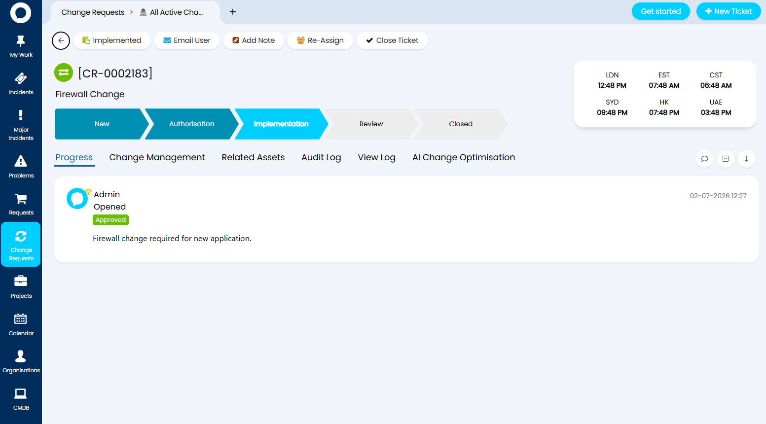Click the SYD 09:48 PM clock
The height and width of the screenshot is (424, 766).
click(x=612, y=107)
